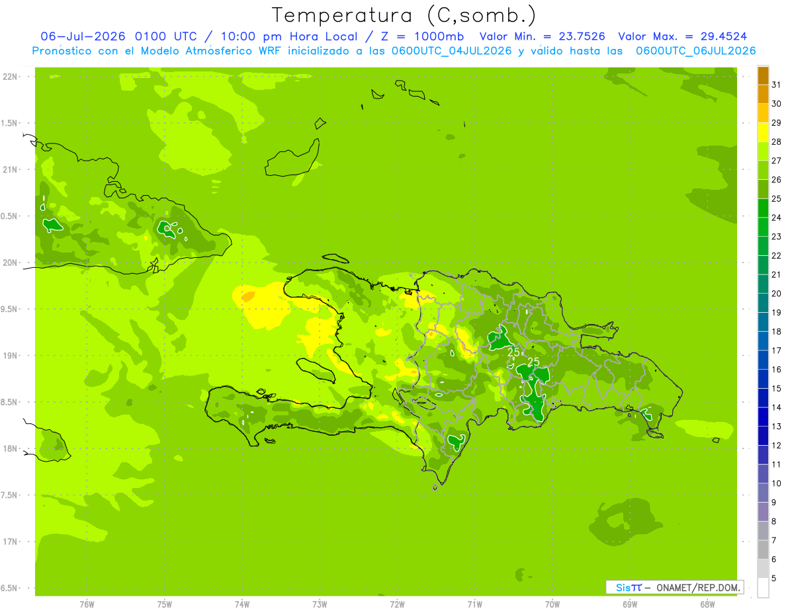Click the 19N latitude label
794x613 pixels.
10,356
